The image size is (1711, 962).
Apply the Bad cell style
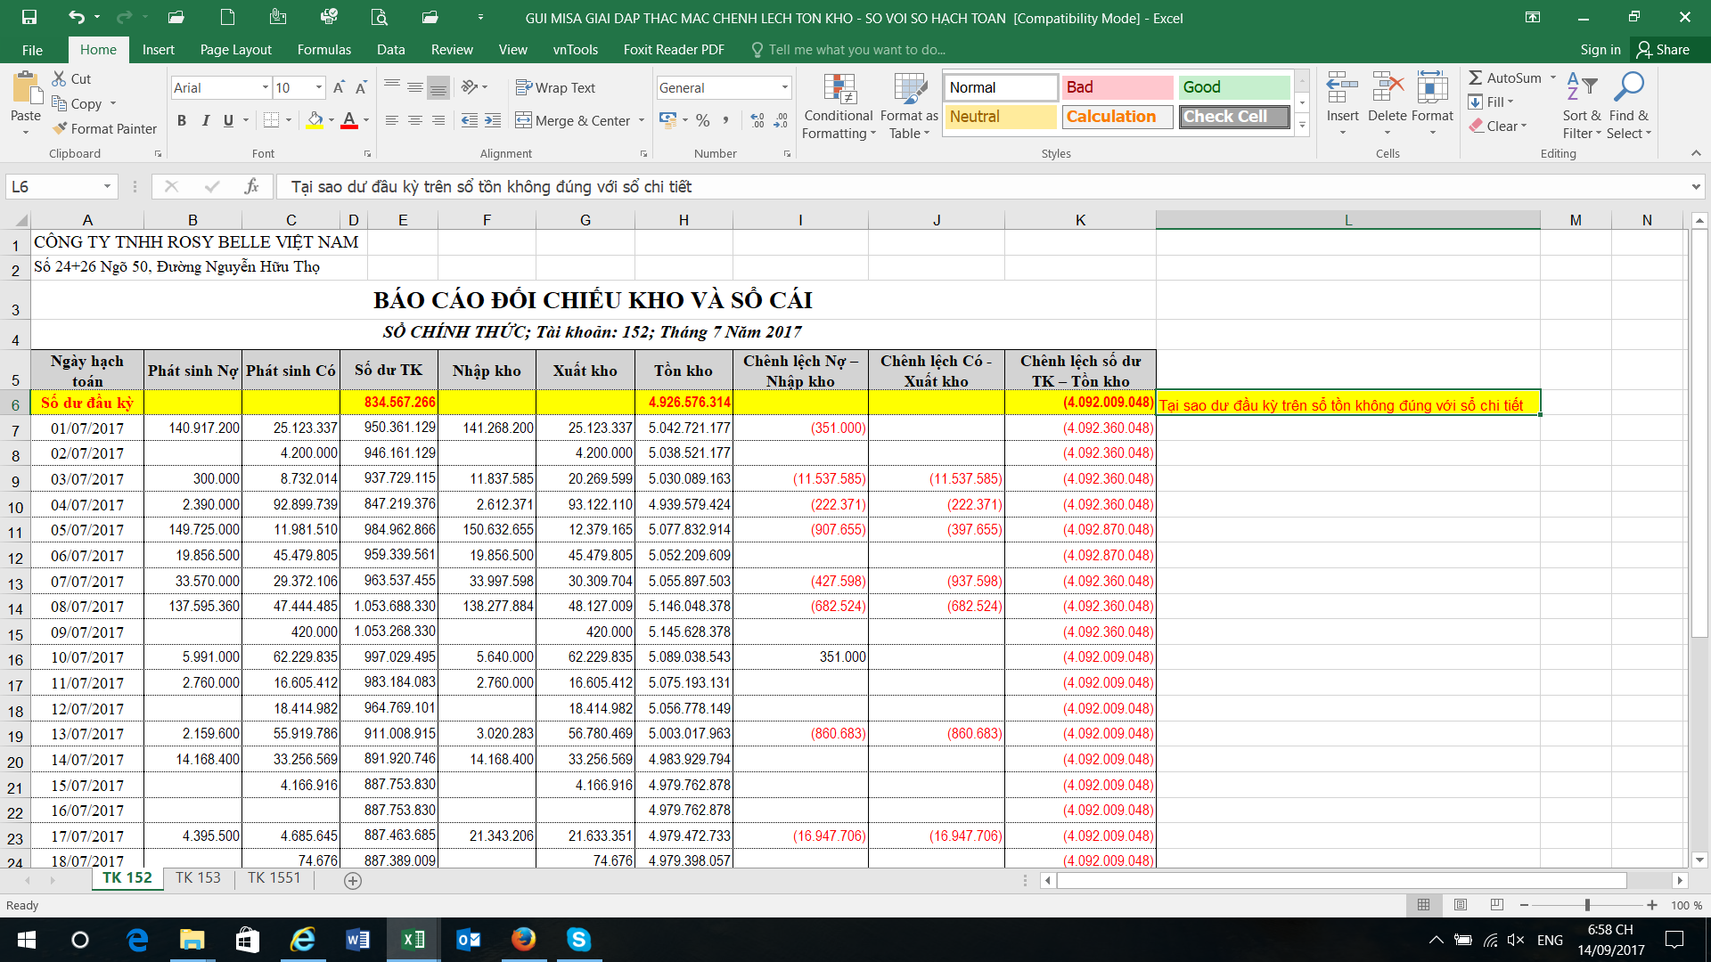tap(1117, 87)
